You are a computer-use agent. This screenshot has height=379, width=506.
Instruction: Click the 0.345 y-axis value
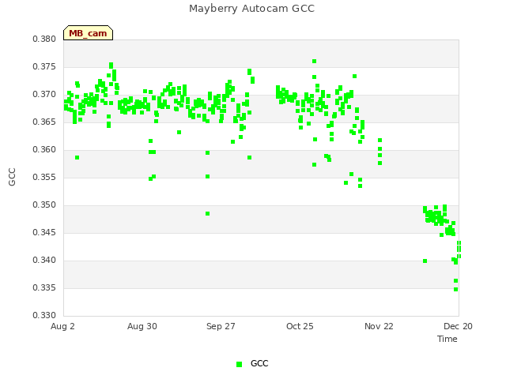[x=44, y=233]
